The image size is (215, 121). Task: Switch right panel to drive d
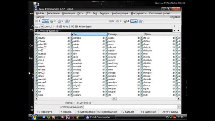(x=126, y=21)
